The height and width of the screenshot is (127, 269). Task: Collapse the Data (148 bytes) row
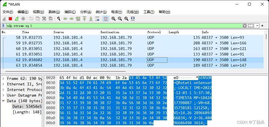coord(3,101)
